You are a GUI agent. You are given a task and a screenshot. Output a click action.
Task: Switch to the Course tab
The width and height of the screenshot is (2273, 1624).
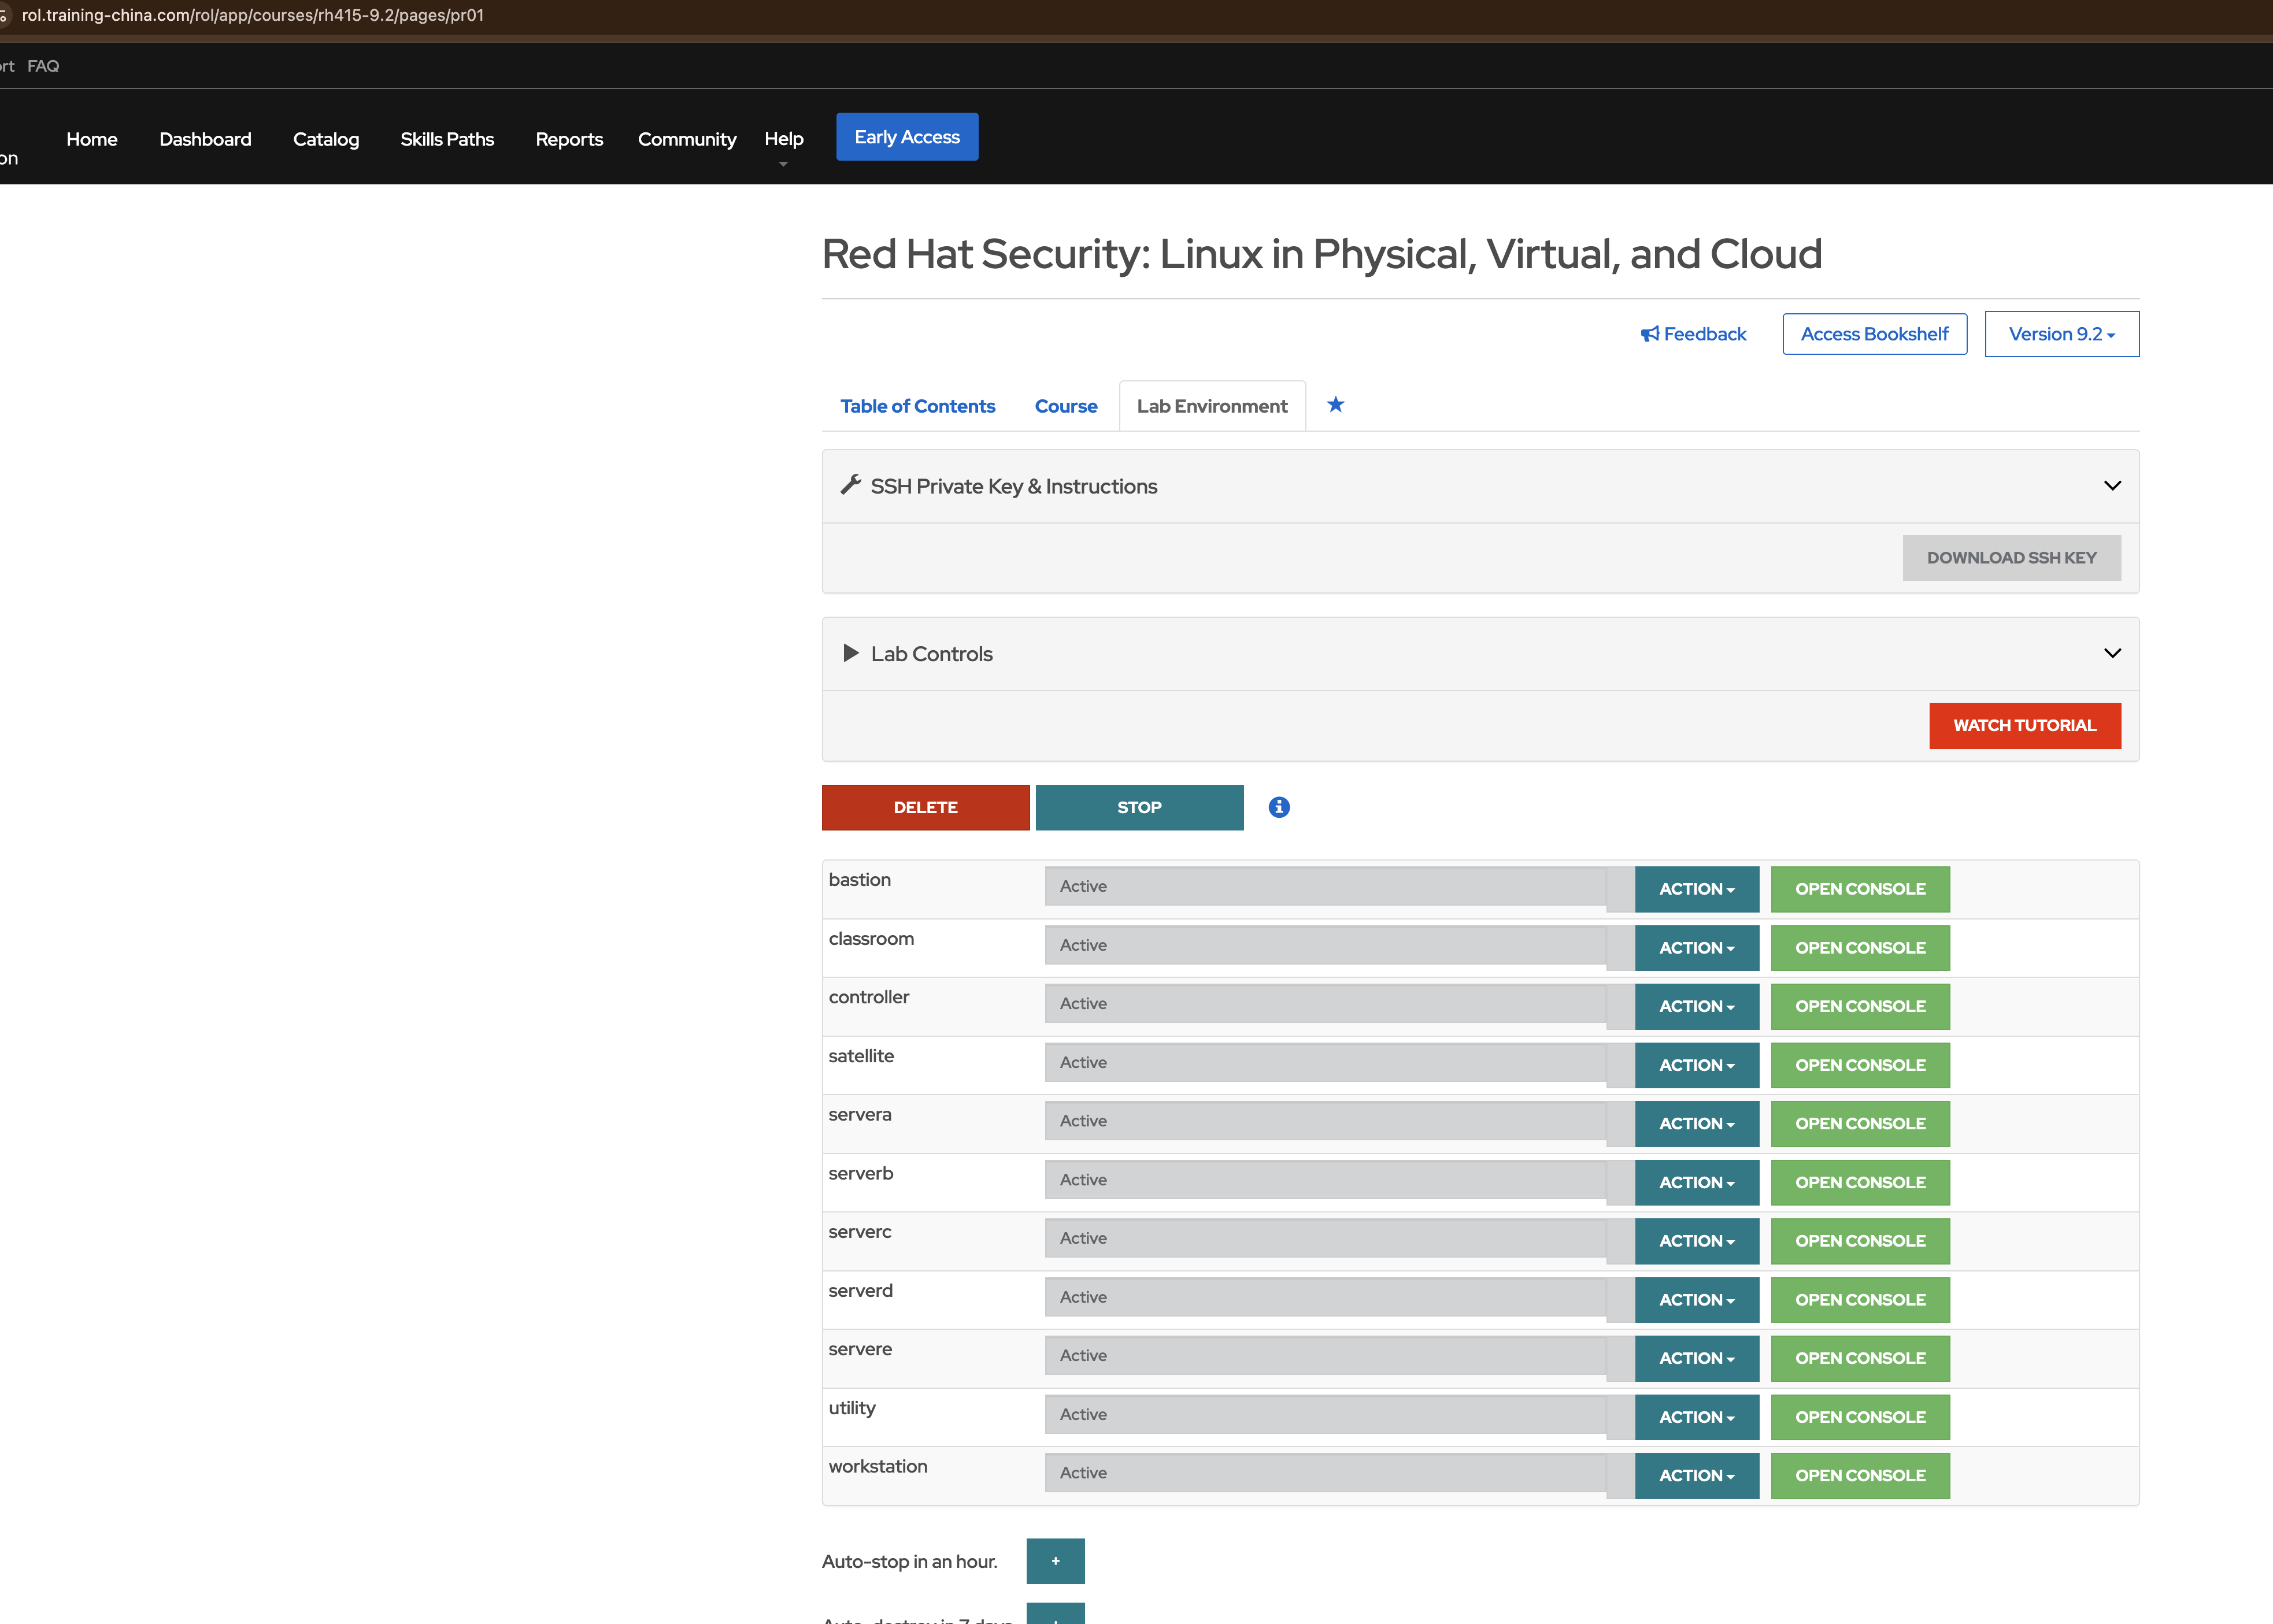click(x=1065, y=406)
